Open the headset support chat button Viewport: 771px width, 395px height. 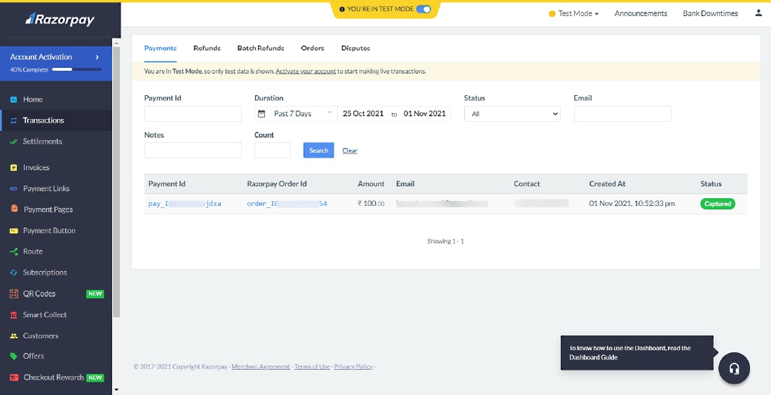[x=734, y=368]
